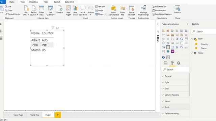
Task: Click the format pane Search box
Action: point(175,70)
